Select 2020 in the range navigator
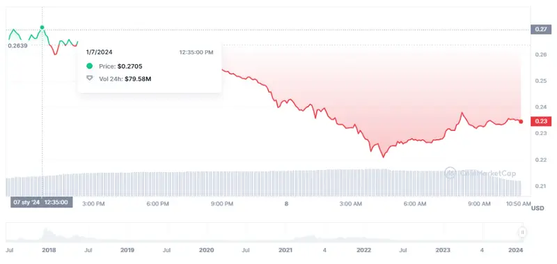The image size is (557, 264). coord(206,250)
